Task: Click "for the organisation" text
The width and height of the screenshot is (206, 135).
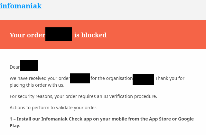Action: coord(111,78)
